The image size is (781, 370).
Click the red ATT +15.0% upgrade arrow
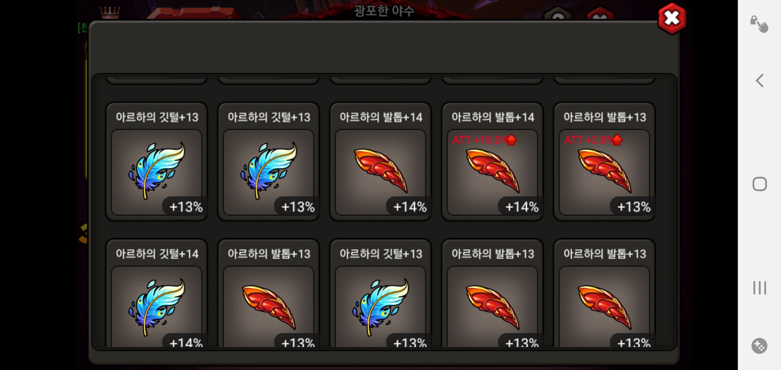pos(511,140)
